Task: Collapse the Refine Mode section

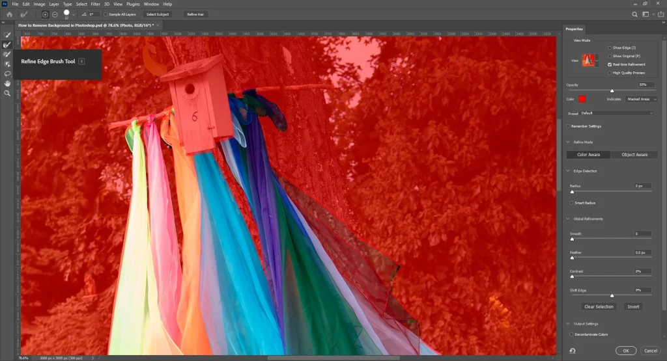Action: pos(568,142)
